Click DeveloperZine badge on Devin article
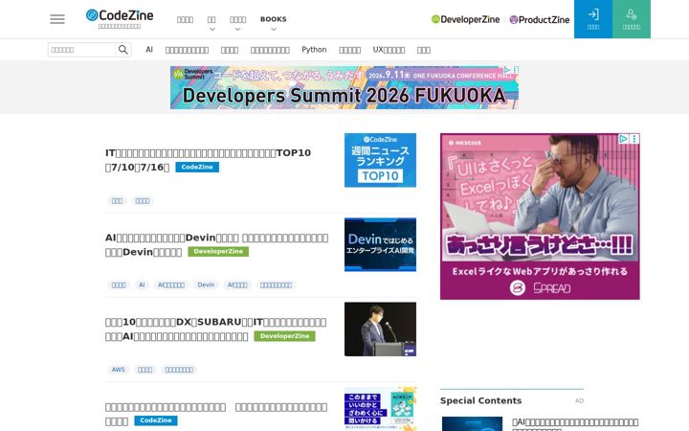689x431 pixels. tap(218, 252)
